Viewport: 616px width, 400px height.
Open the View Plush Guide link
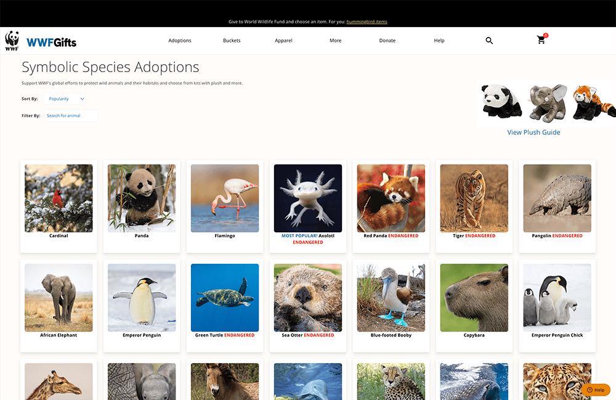(533, 132)
